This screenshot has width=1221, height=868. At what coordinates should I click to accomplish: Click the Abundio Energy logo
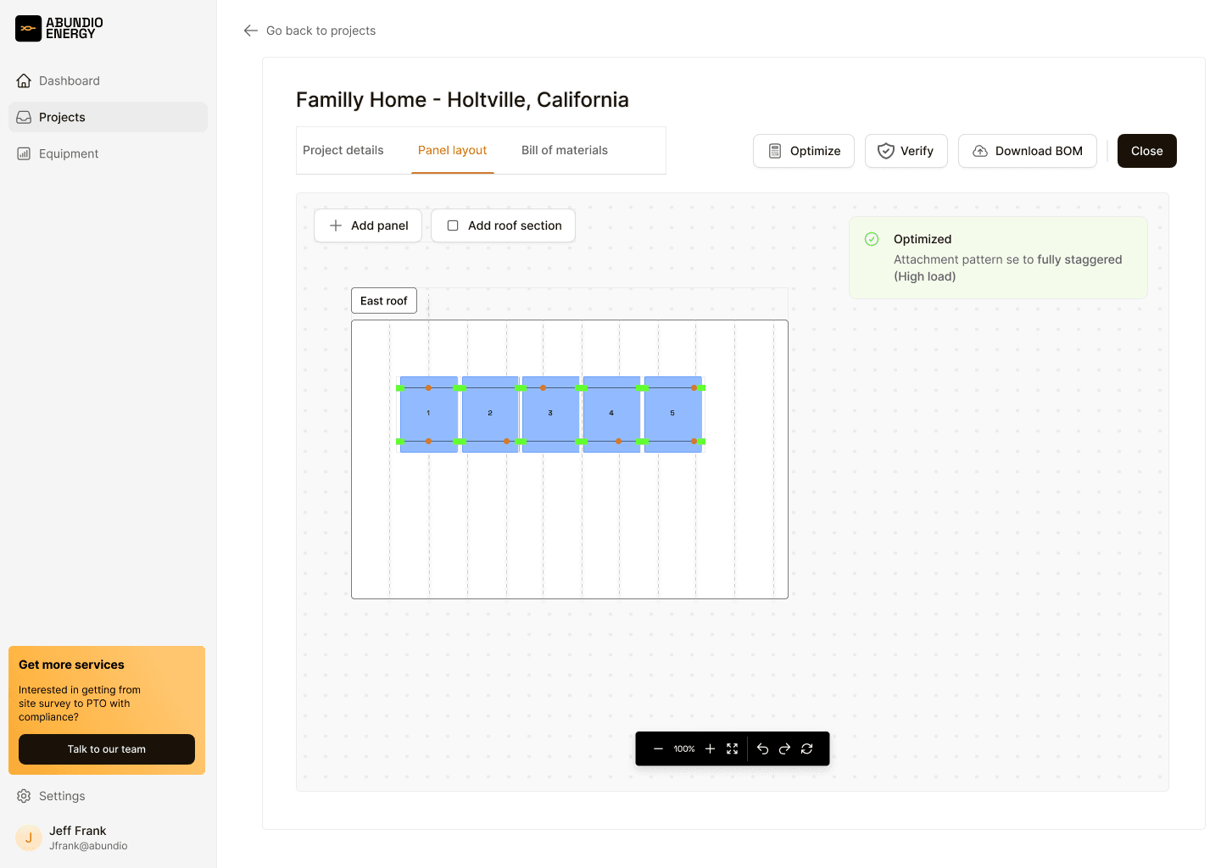(59, 28)
